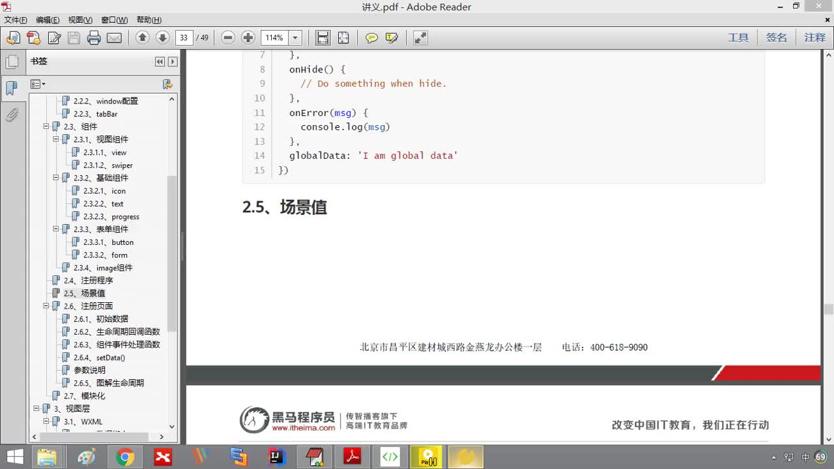This screenshot has width=834, height=469.
Task: Toggle the bookmarks panel icon
Action: [x=12, y=89]
